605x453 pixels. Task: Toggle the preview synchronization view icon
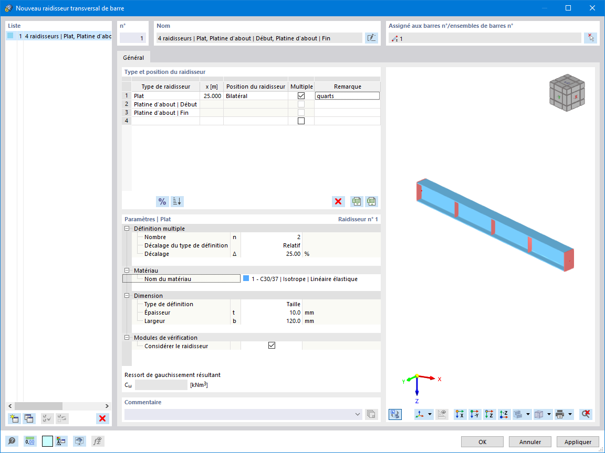pyautogui.click(x=395, y=414)
